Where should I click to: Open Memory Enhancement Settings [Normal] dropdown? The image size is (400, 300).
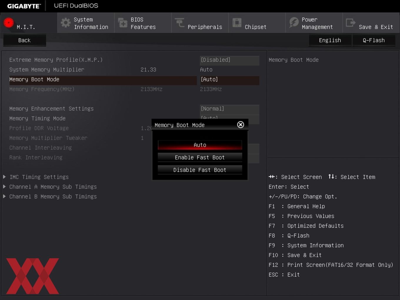click(x=229, y=109)
